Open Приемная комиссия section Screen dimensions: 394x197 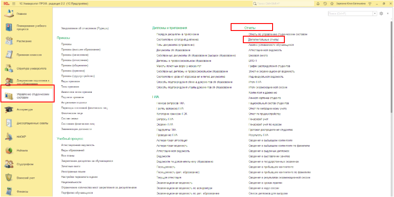coord(9,54)
